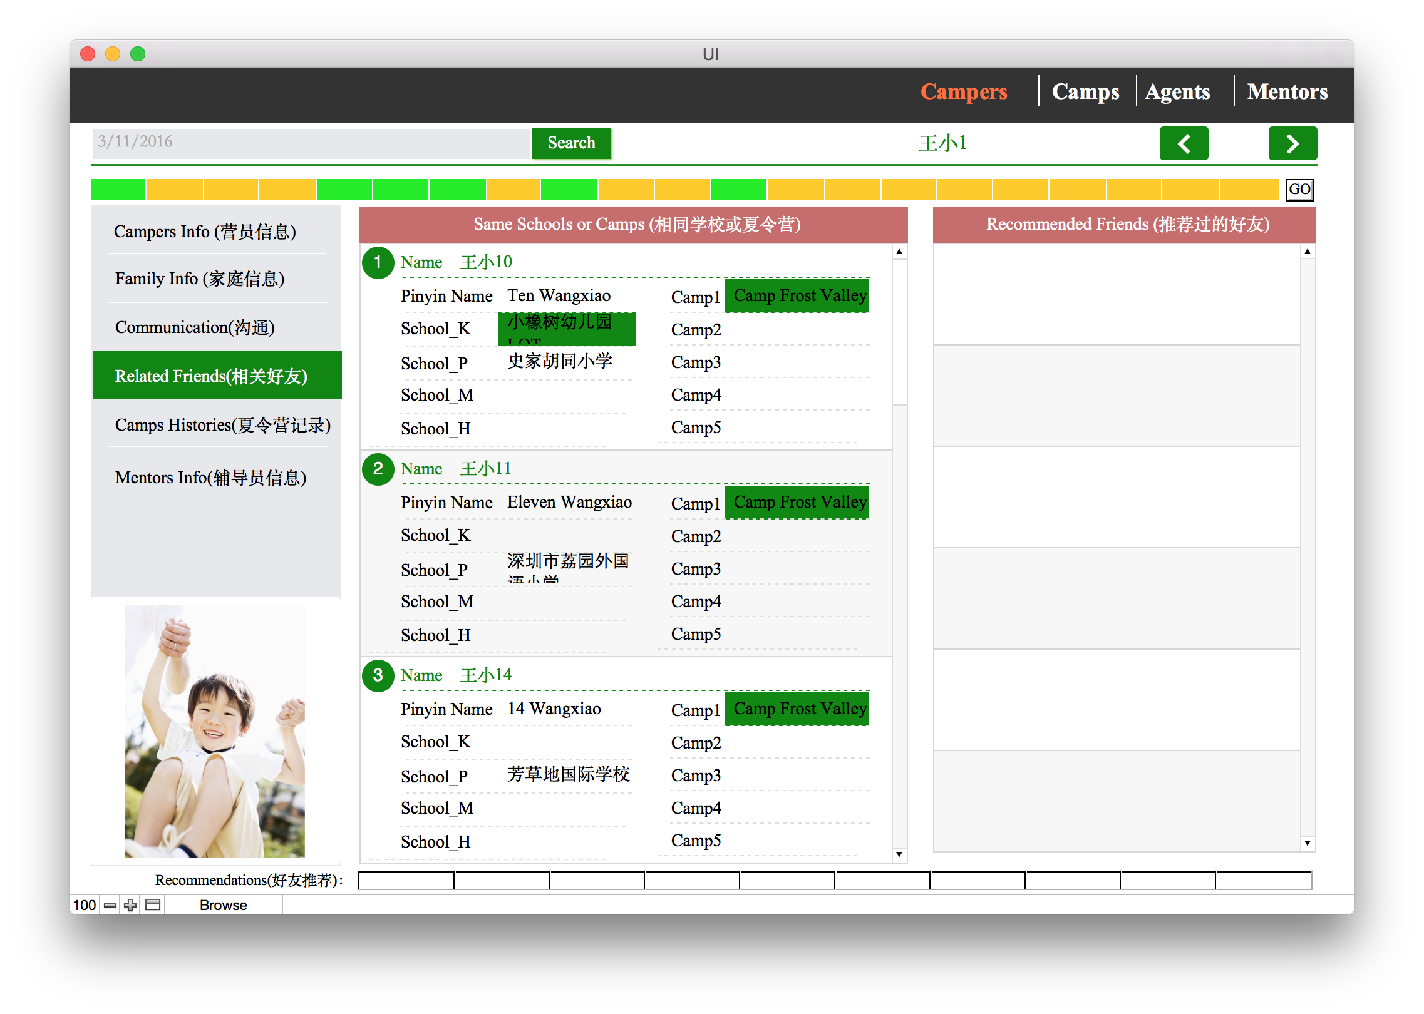Click the GO button
Screen dimensions: 1424x1014
(x=1299, y=189)
